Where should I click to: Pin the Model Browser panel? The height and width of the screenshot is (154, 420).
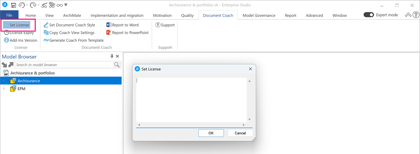112,56
